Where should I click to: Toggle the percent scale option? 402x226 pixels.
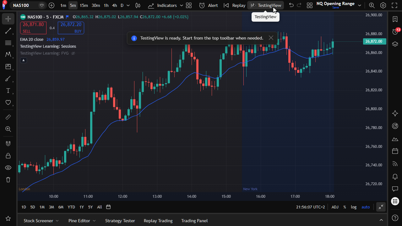[x=345, y=207]
